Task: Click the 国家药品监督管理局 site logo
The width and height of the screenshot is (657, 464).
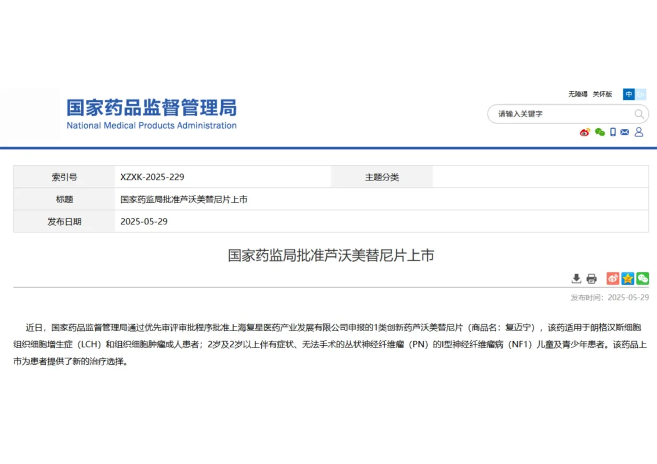Action: [x=151, y=114]
